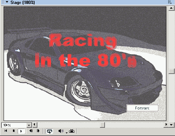The image size is (175, 136).
Task: Play the movie
Action: pos(21,131)
